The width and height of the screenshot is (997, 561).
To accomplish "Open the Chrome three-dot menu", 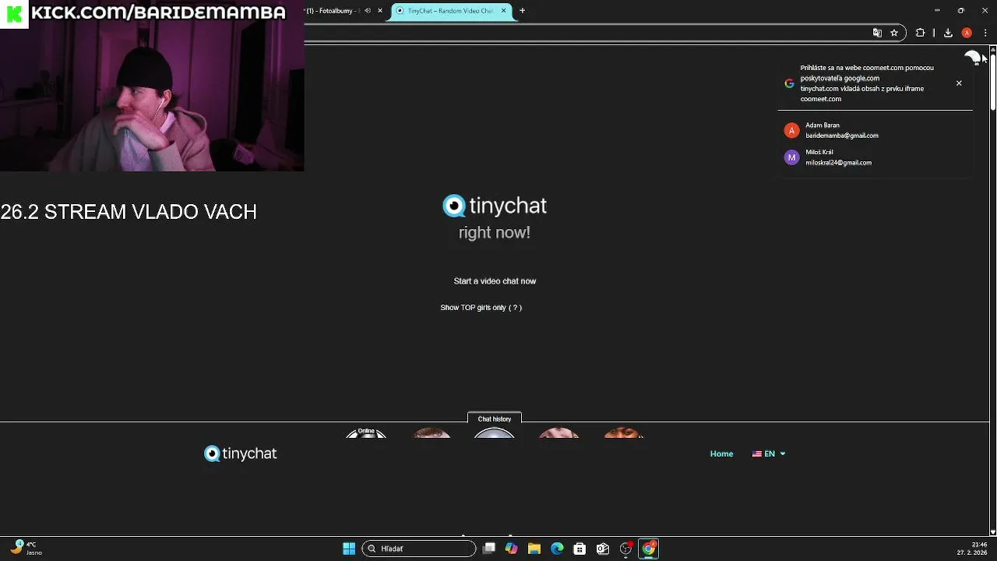I will [x=985, y=33].
